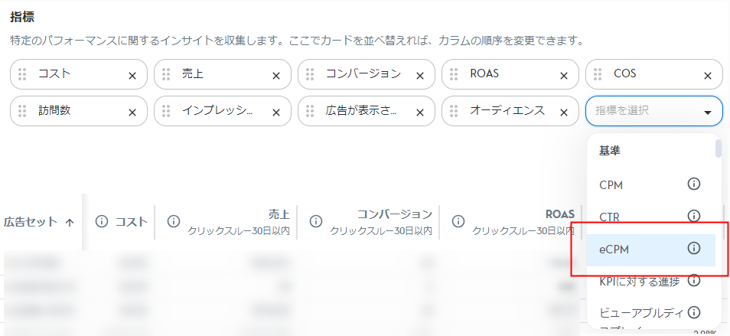
Task: Remove the 訪問数 metric chip
Action: (x=132, y=112)
